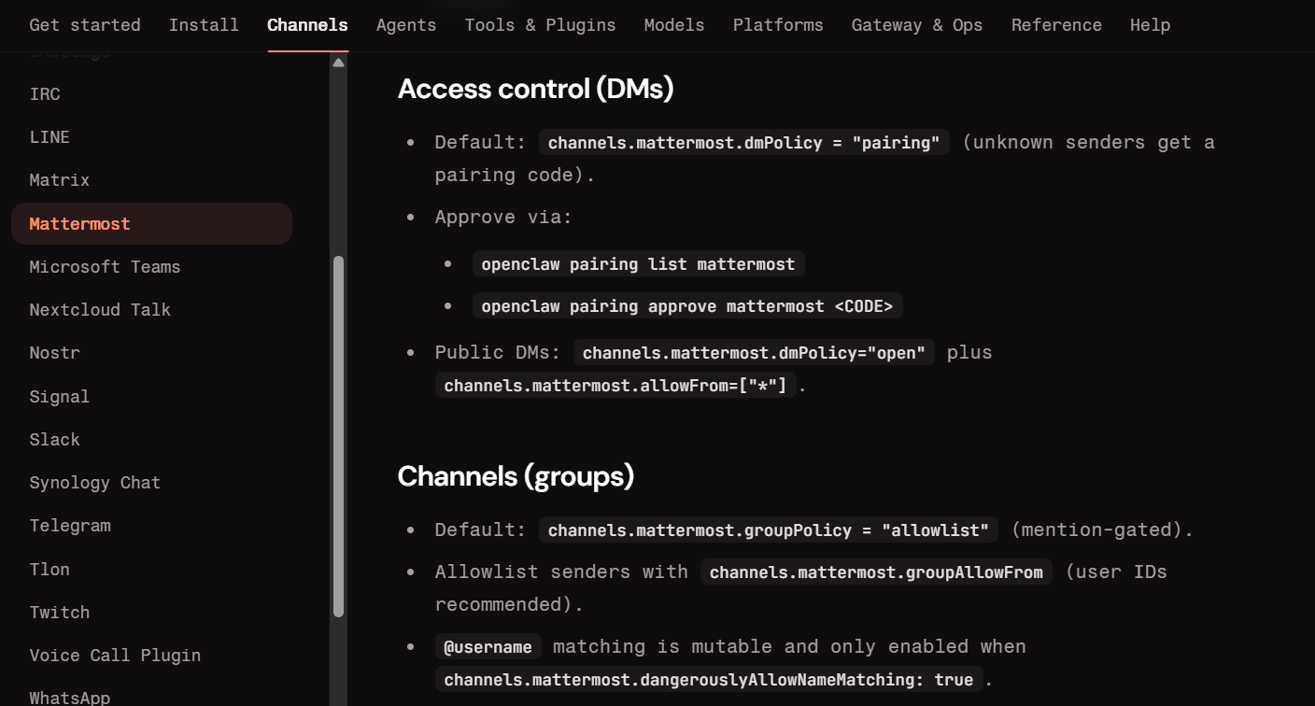Click the openclaw pairing approve command

point(687,306)
